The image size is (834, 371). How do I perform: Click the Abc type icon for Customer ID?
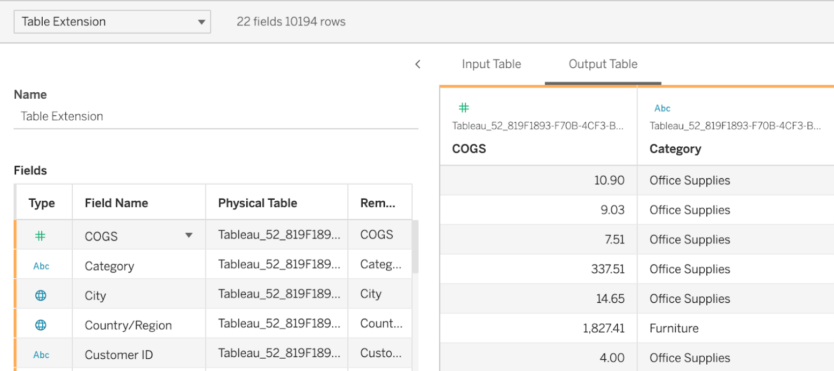pos(41,355)
